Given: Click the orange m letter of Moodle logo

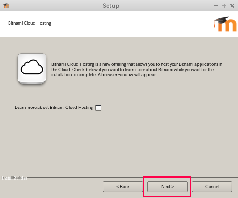Looking at the screenshot, I should pos(227,26).
